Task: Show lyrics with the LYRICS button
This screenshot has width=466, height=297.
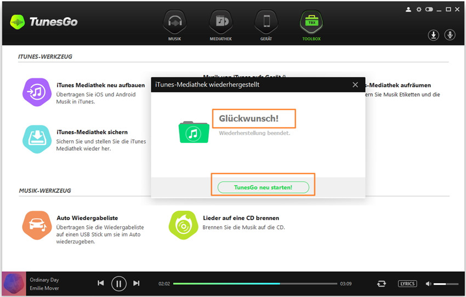Action: coord(407,284)
